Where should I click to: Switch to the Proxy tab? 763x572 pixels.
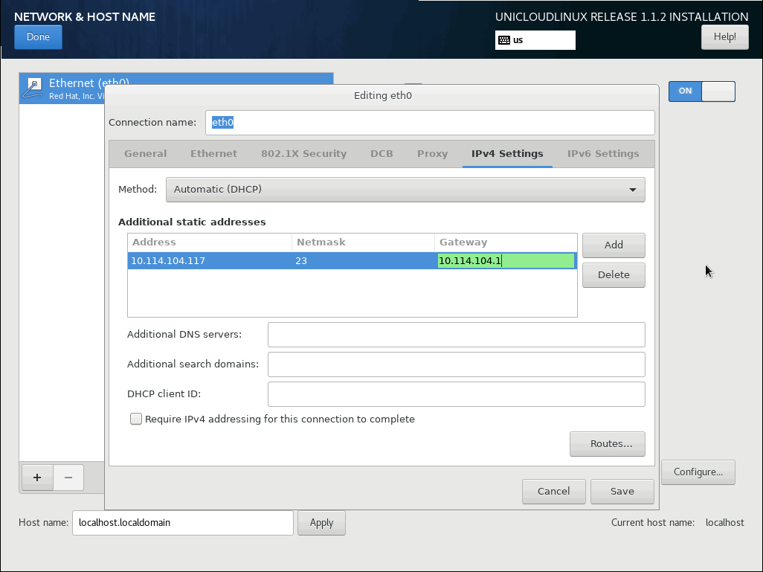(x=432, y=154)
